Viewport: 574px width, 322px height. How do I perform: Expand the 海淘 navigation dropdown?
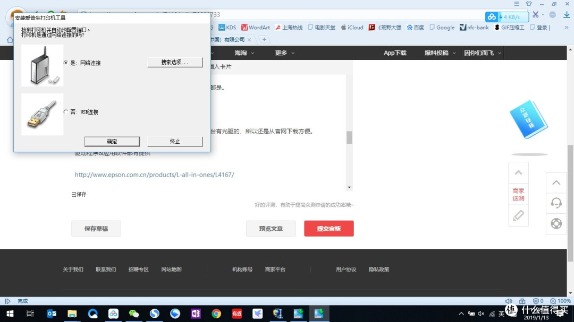[244, 53]
